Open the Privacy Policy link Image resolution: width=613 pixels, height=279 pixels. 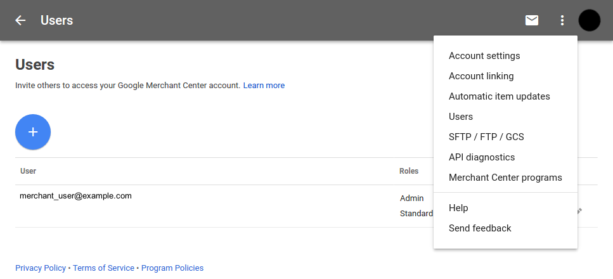41,268
